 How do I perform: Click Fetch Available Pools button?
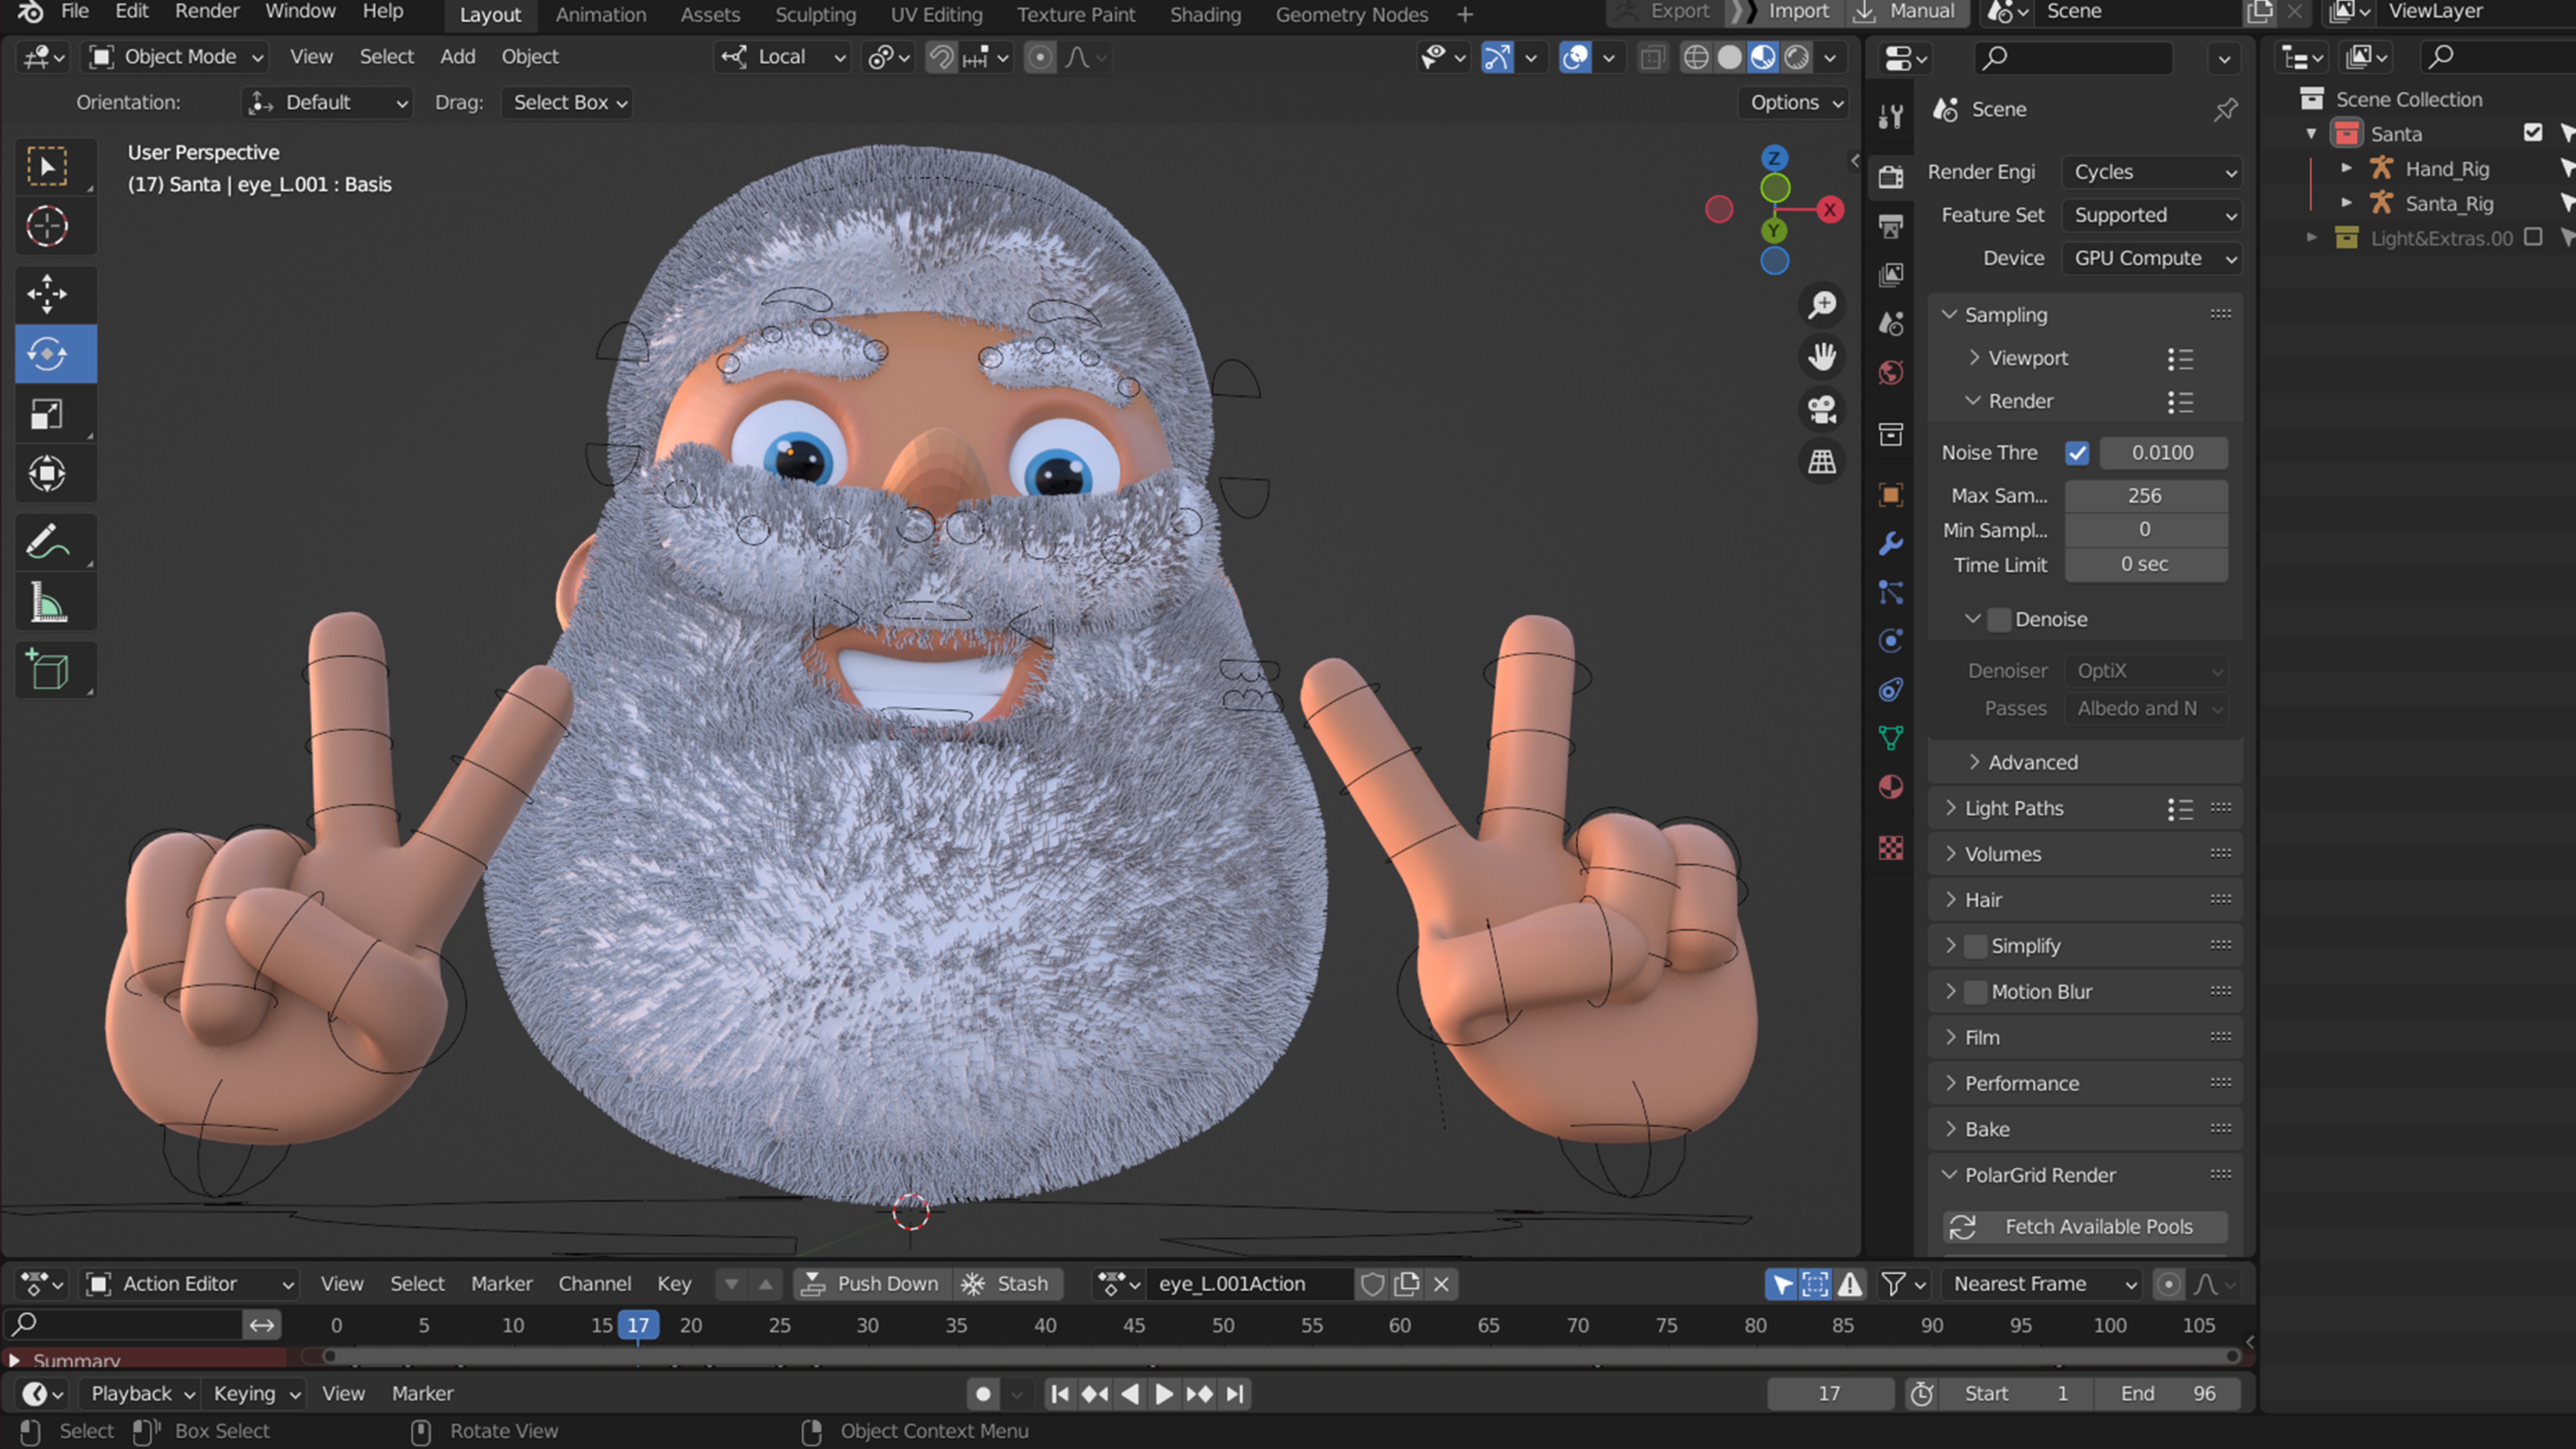2085,1227
